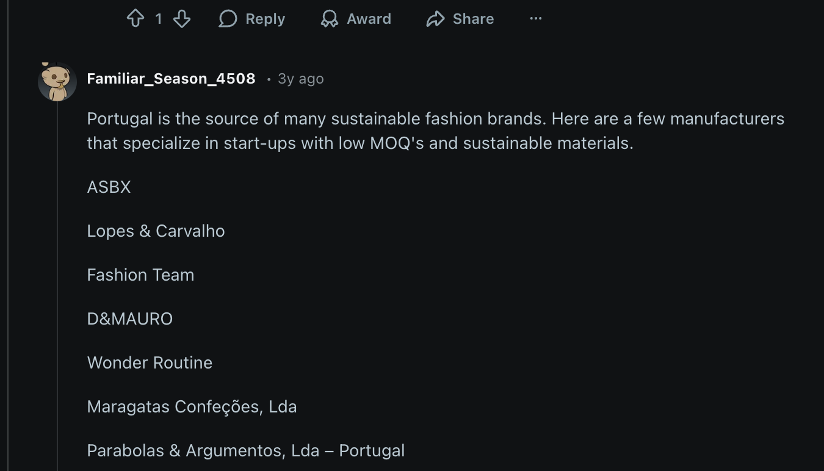The height and width of the screenshot is (471, 824).
Task: Click the "Fashion Team" line
Action: click(140, 275)
